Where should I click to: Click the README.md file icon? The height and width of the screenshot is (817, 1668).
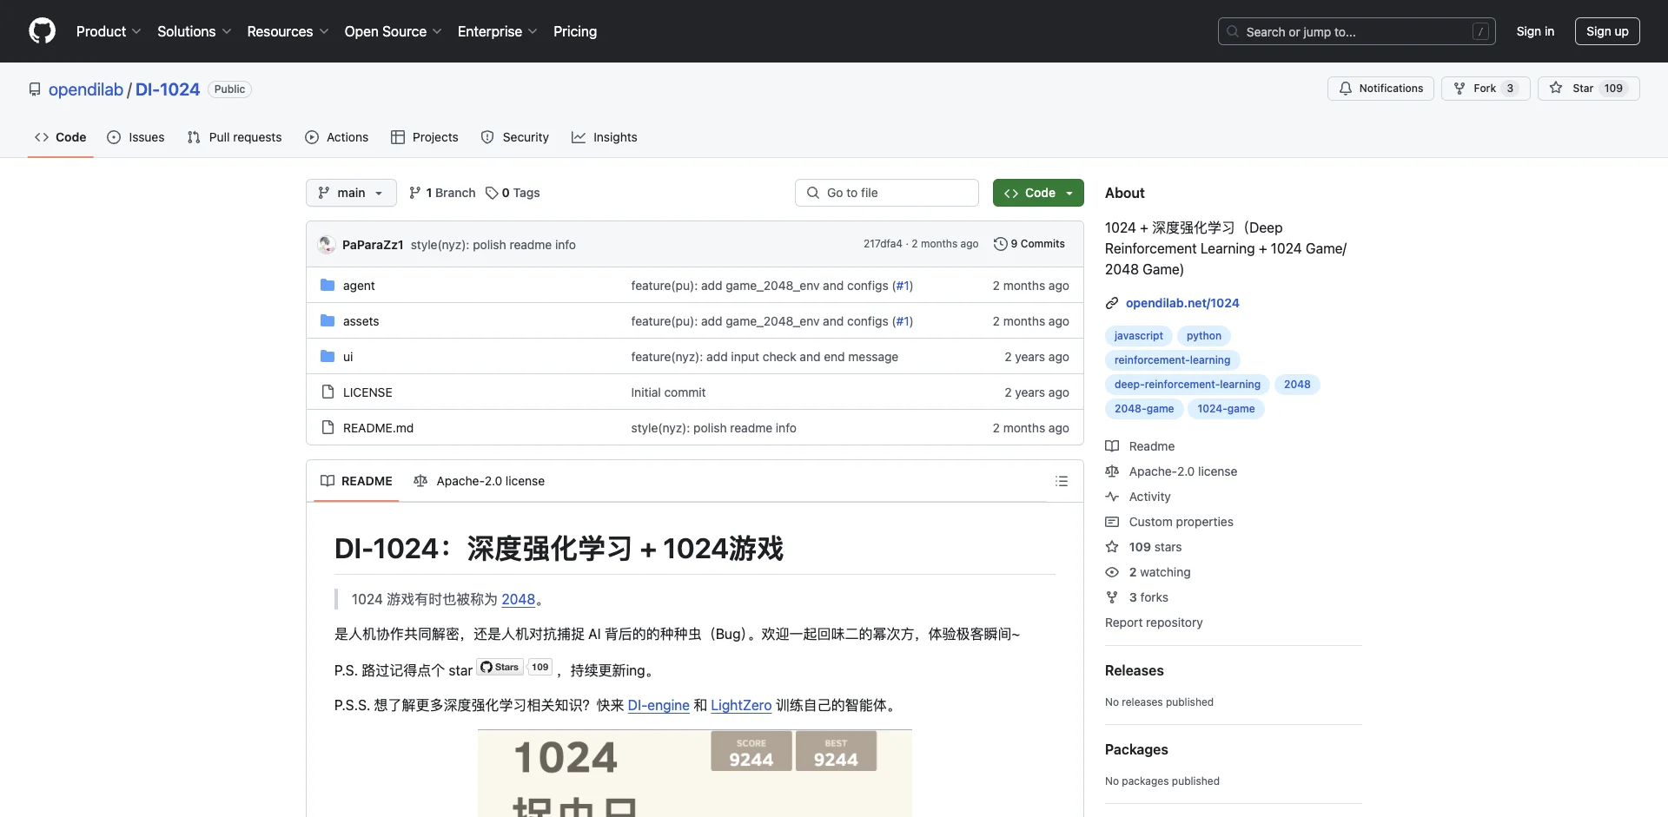click(328, 427)
